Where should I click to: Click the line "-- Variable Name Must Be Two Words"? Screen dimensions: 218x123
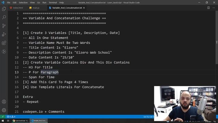coord(57,43)
